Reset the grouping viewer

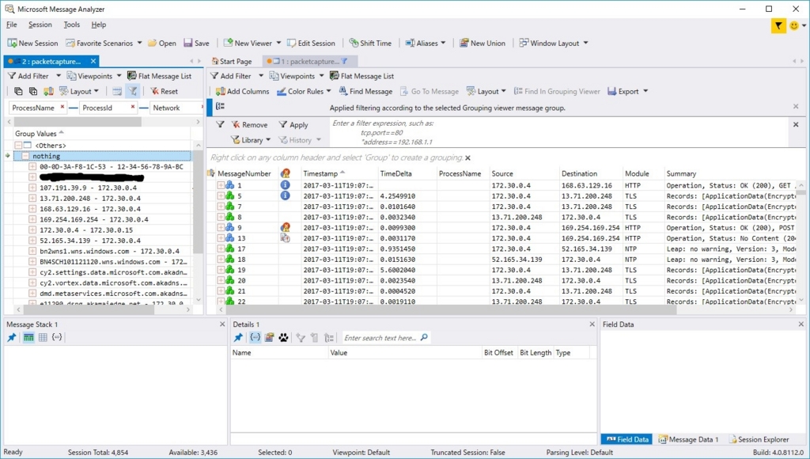[164, 91]
